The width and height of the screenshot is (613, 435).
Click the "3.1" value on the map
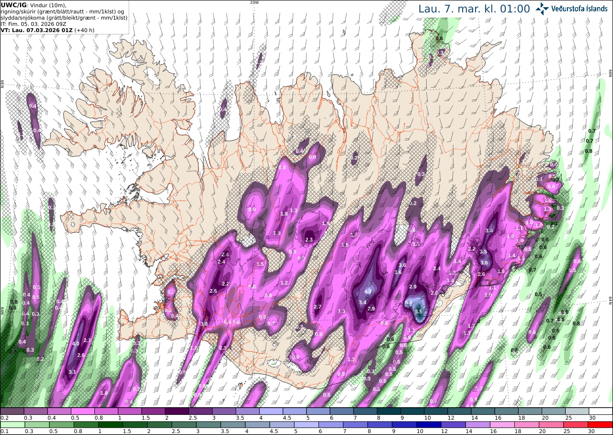[72, 372]
